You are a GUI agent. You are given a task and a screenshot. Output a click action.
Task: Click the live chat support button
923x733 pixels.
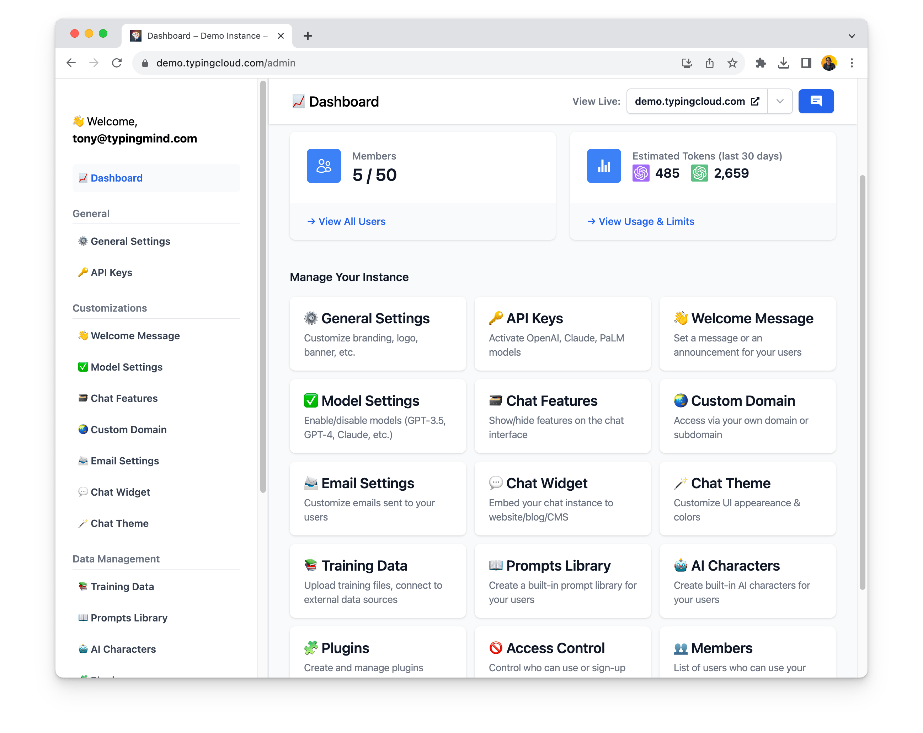817,100
